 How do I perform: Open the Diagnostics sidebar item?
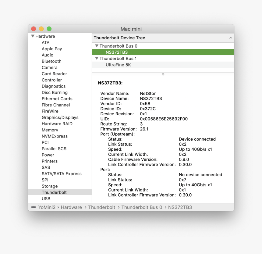[x=54, y=86]
